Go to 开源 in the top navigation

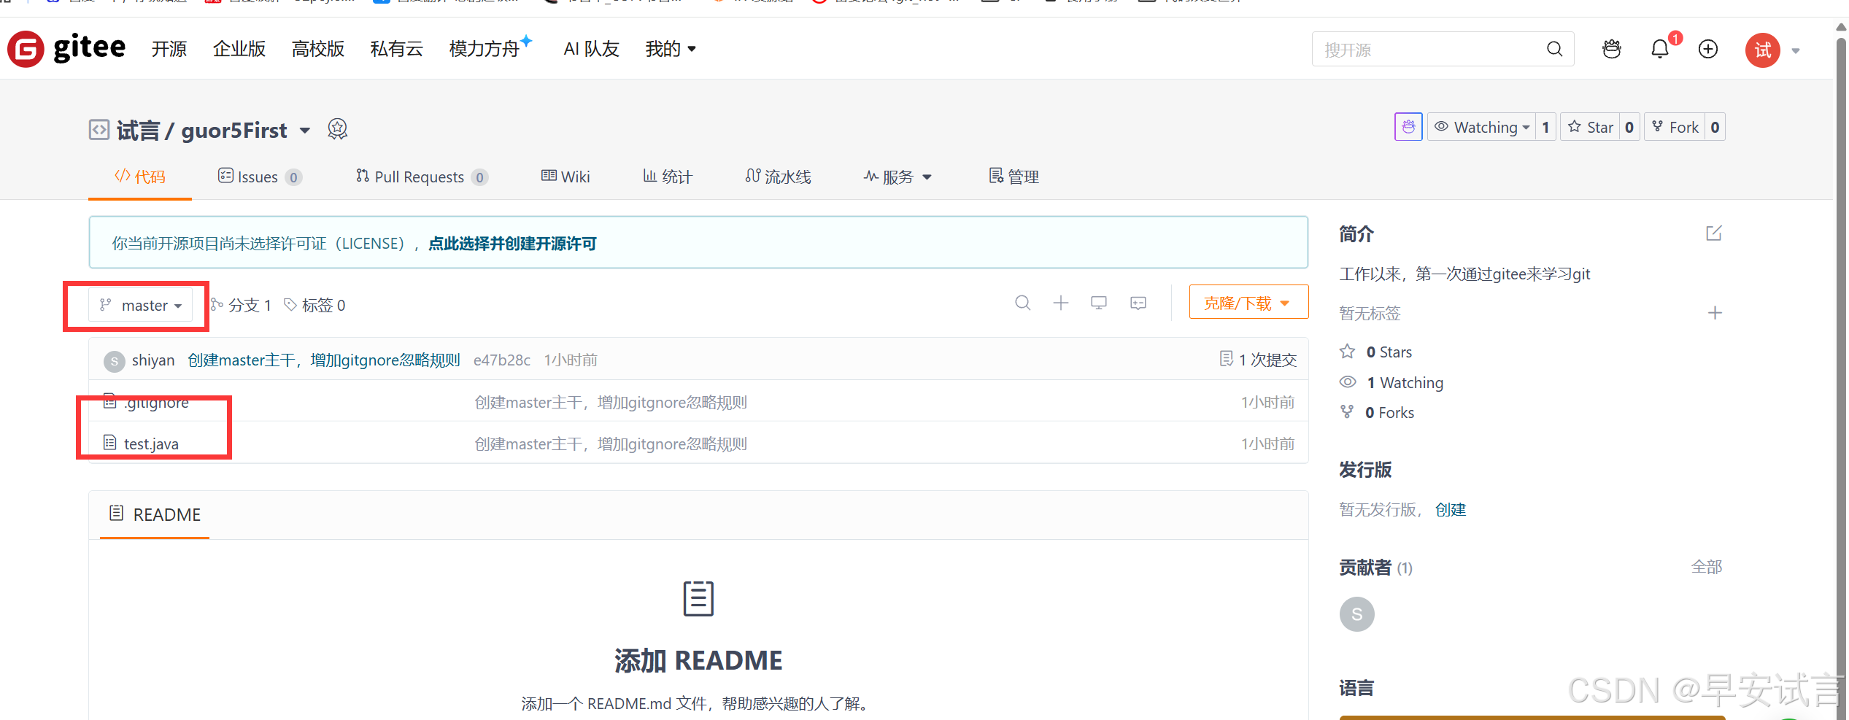169,49
